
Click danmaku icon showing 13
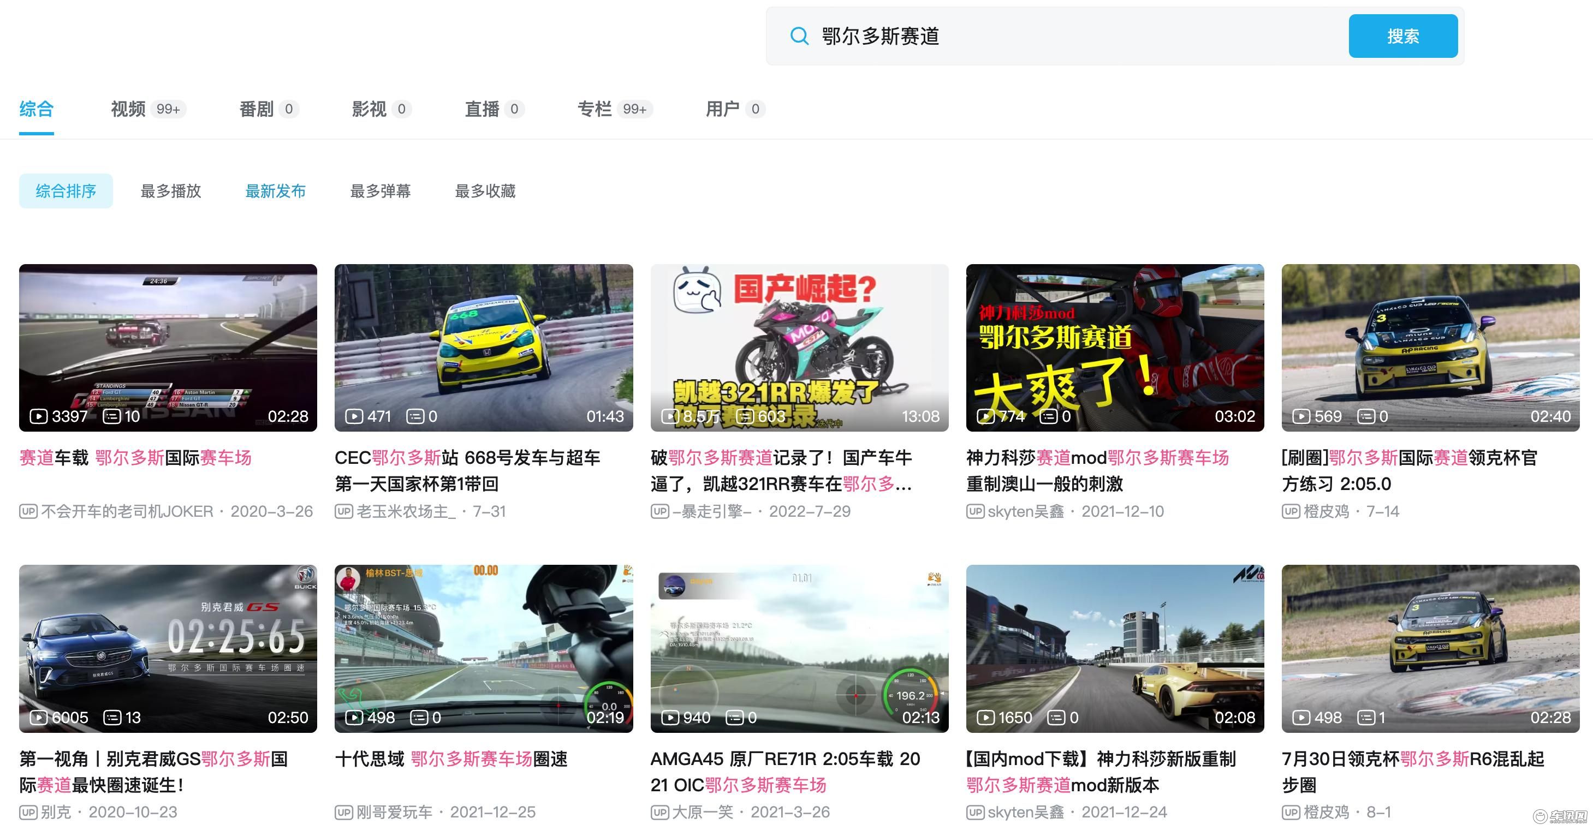[x=112, y=717]
